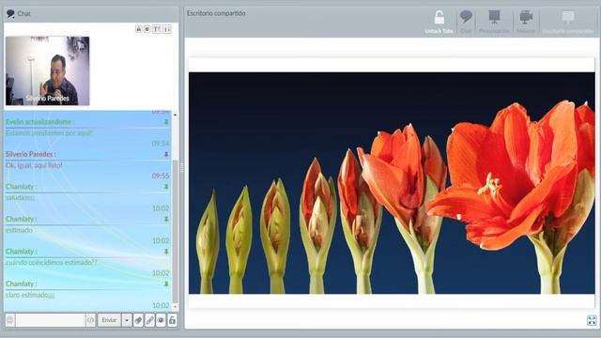Image resolution: width=601 pixels, height=338 pixels.
Task: Click message text Ok, igual, aqui listo!
Action: 34,165
